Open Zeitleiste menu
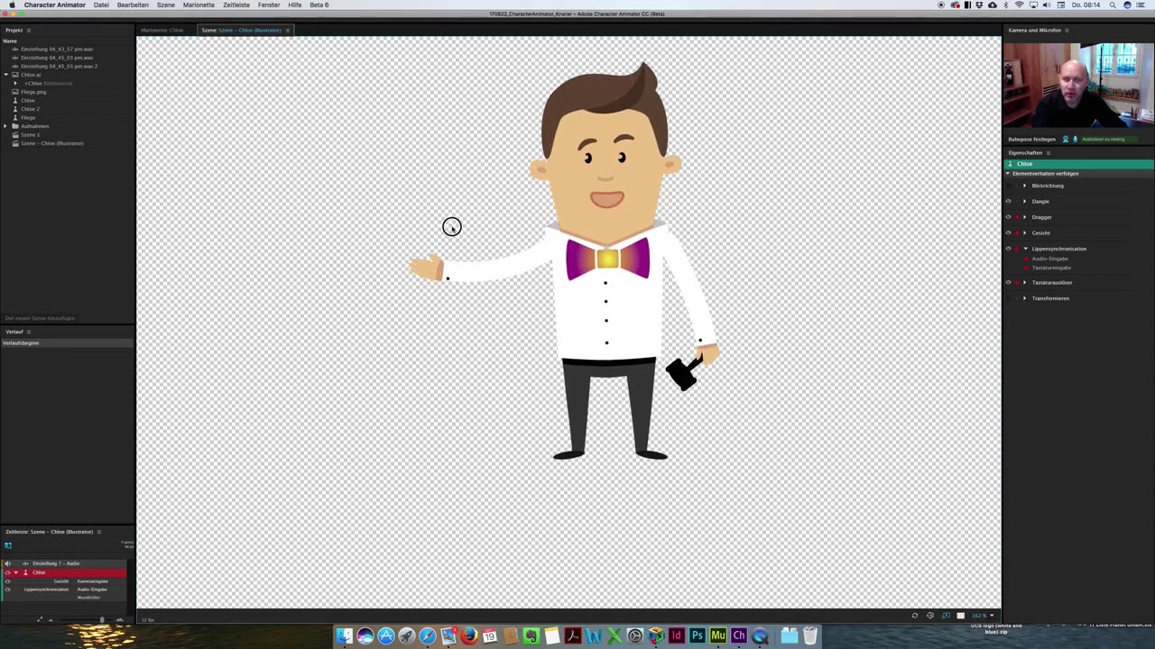The image size is (1155, 649). [x=236, y=5]
